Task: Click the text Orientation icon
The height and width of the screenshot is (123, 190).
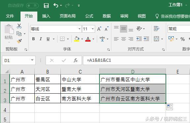Action: coord(139,29)
